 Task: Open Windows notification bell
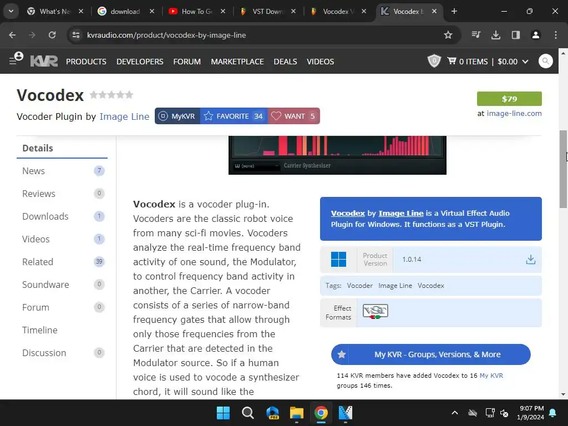point(552,413)
